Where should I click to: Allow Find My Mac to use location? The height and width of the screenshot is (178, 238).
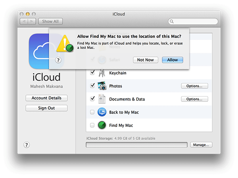[x=173, y=60]
